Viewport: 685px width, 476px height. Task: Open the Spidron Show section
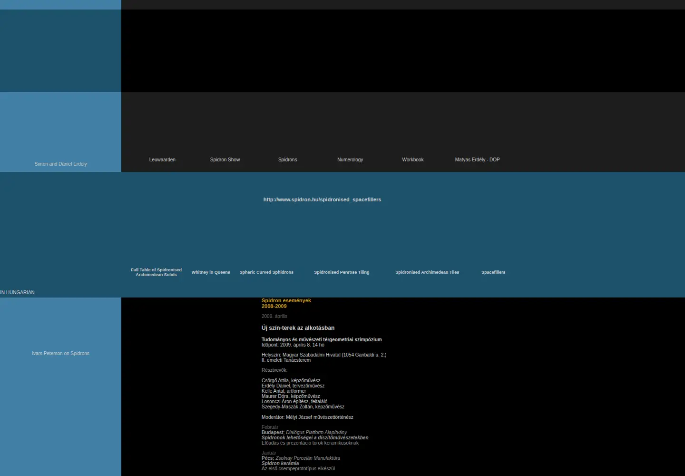[x=225, y=159]
